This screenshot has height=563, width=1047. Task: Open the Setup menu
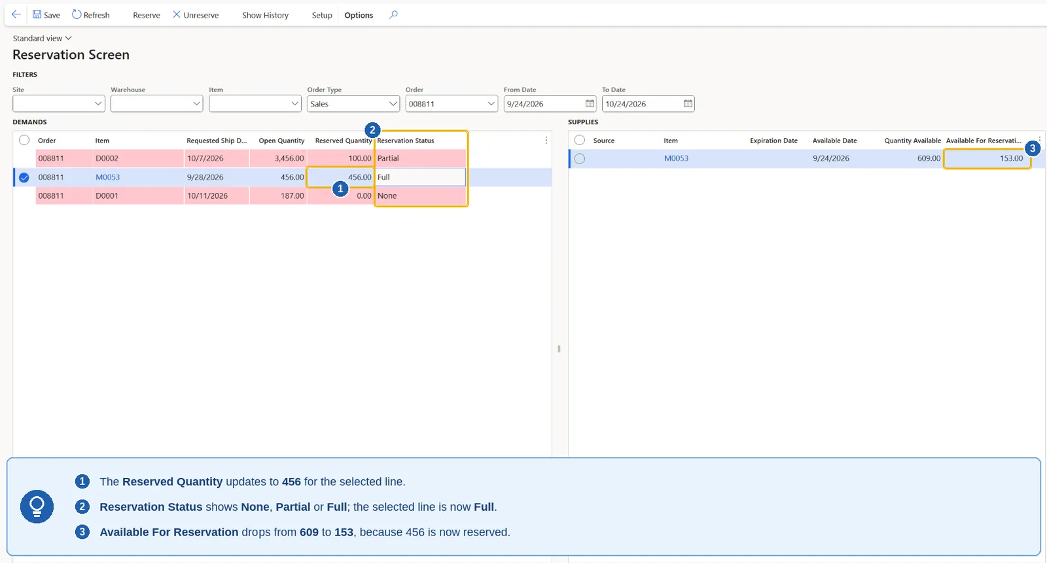click(322, 15)
